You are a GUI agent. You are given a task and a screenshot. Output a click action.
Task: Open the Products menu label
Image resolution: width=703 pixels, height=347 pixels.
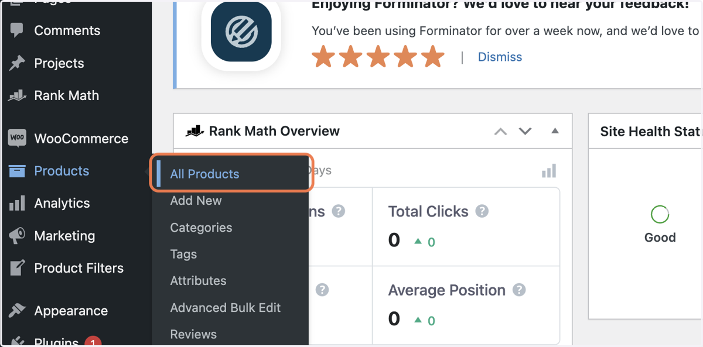[62, 171]
